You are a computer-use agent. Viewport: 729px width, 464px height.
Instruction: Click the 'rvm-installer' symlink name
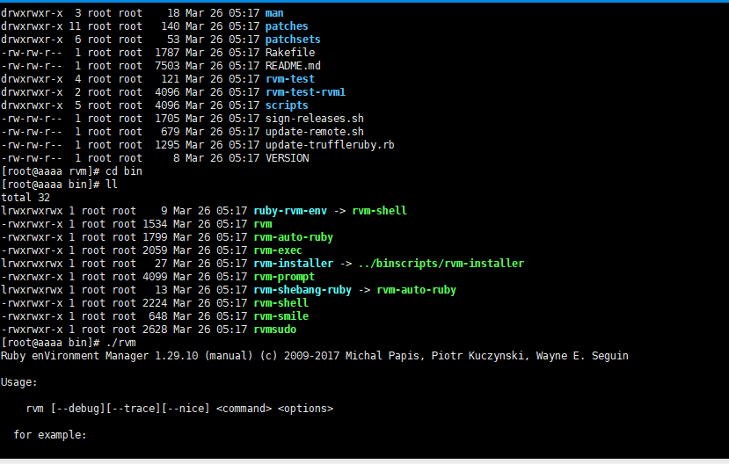point(294,264)
